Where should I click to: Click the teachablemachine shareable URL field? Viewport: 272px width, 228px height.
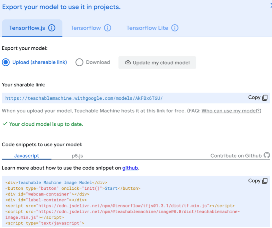point(136,98)
